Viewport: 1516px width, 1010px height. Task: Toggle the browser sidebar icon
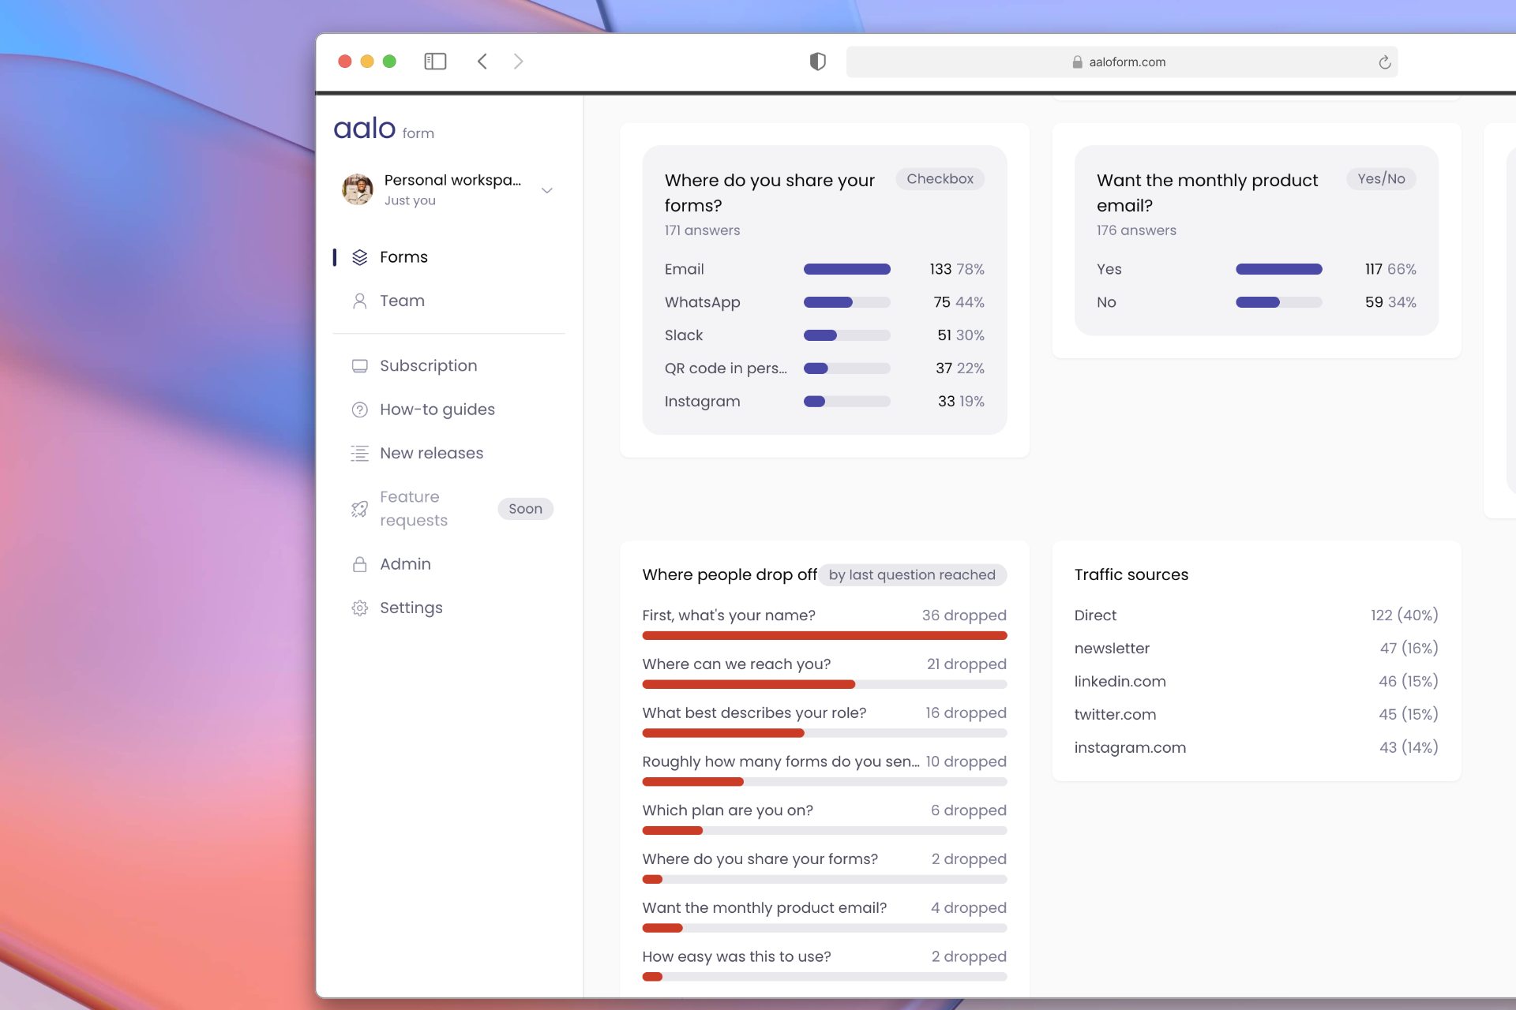click(435, 62)
